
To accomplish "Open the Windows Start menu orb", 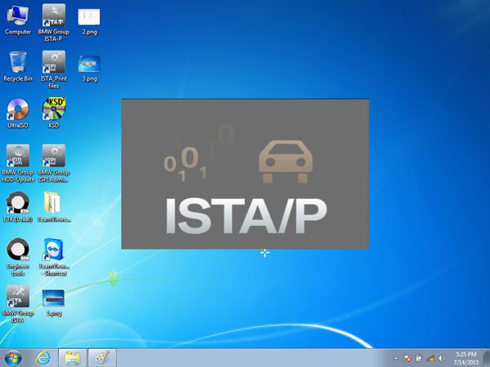I will (x=13, y=358).
